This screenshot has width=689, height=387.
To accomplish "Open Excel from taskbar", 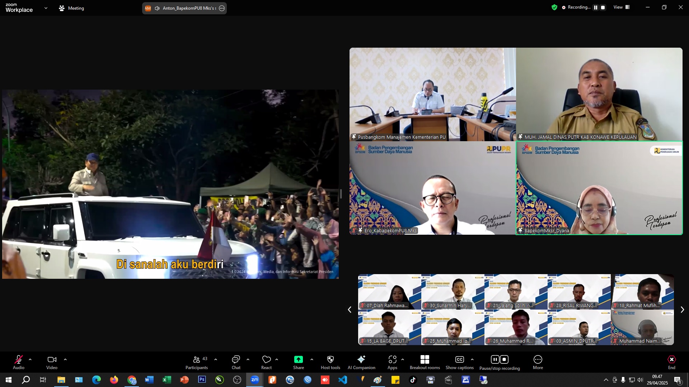I will 167,380.
